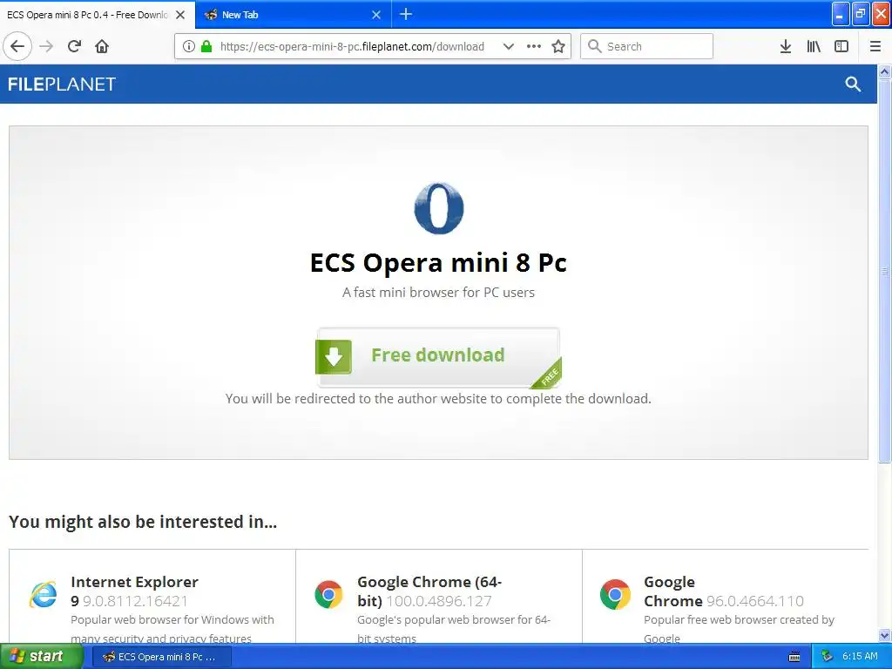Open the Windows start menu
This screenshot has height=669, width=892.
coord(41,657)
